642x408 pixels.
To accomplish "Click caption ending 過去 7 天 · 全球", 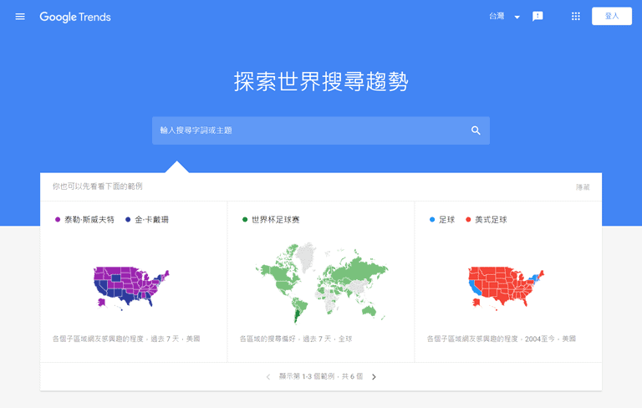I will [x=296, y=339].
